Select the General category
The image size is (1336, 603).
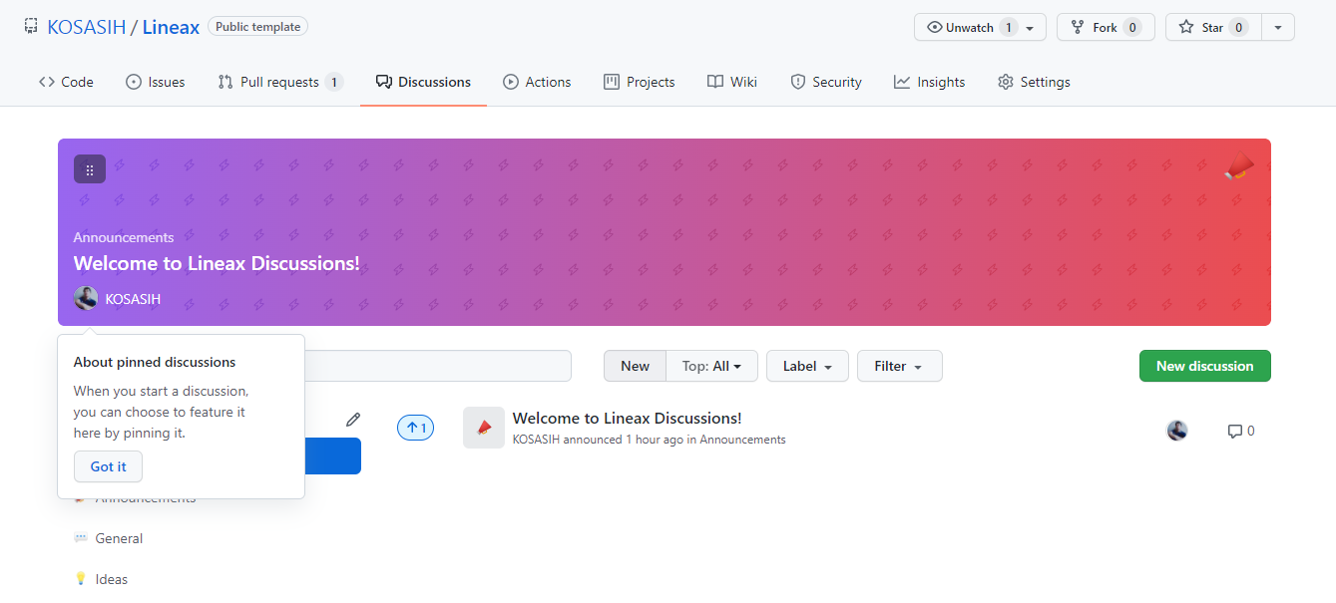[x=119, y=538]
